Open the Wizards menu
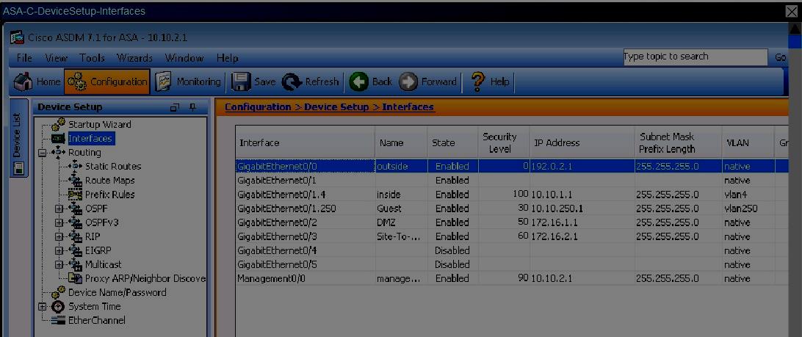802x337 pixels. (134, 58)
